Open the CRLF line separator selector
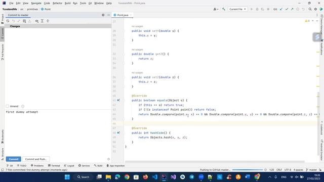Screen dimensions: 324x182 tap(279, 170)
